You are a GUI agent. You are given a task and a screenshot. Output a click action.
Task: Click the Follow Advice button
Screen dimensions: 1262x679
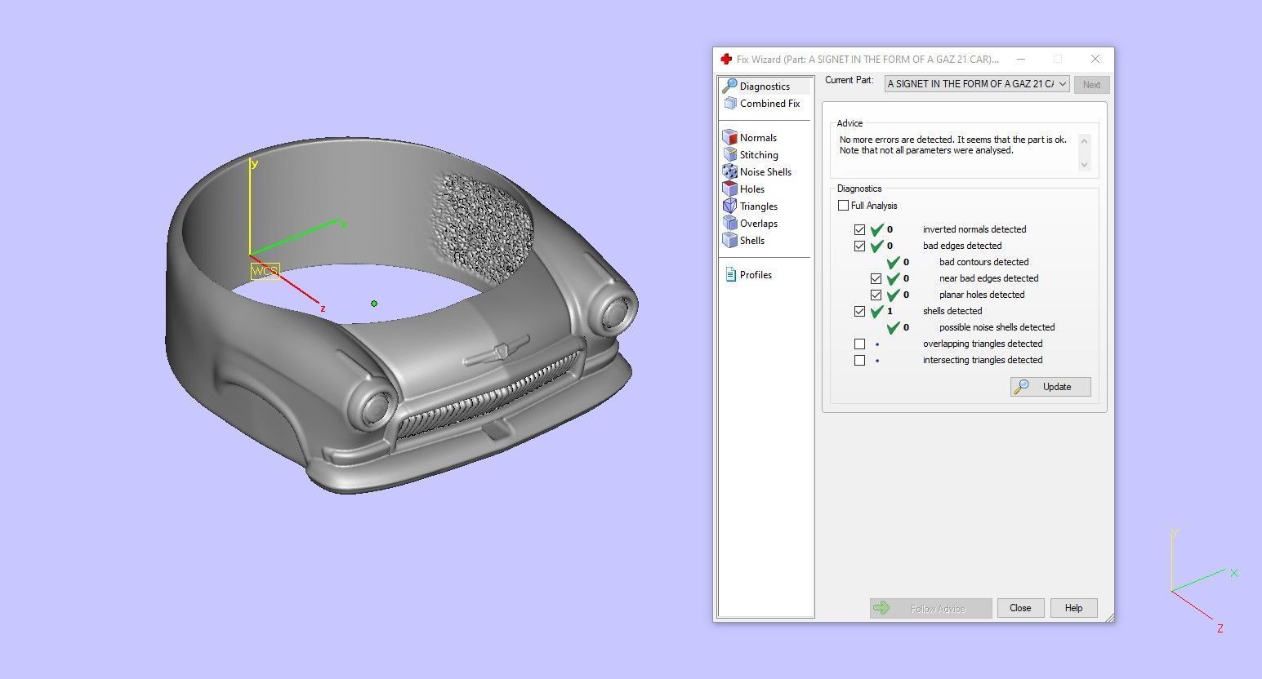(930, 608)
